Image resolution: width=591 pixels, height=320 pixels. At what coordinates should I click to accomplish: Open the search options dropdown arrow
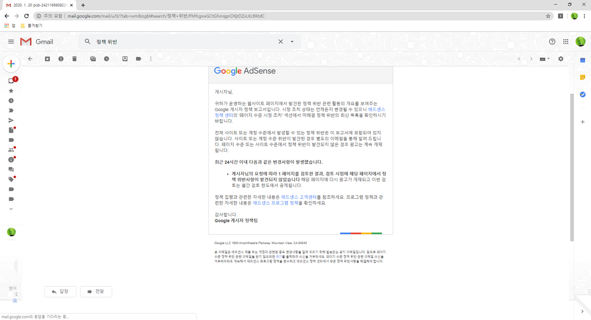click(292, 42)
